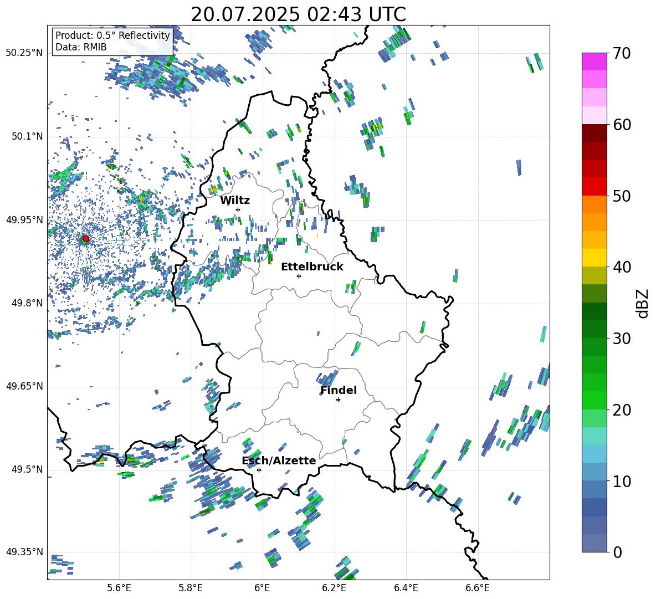Click the 49.95°N latitude label

24,219
